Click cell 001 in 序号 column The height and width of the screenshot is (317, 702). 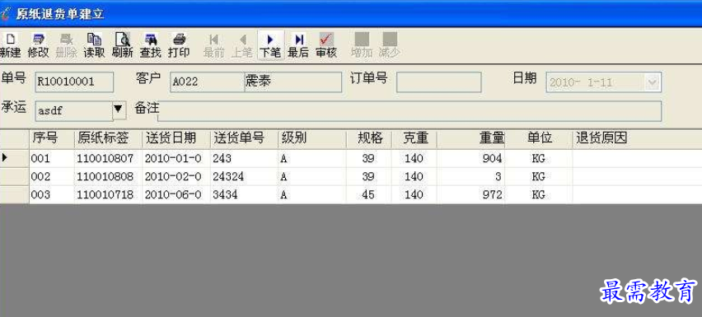53,158
